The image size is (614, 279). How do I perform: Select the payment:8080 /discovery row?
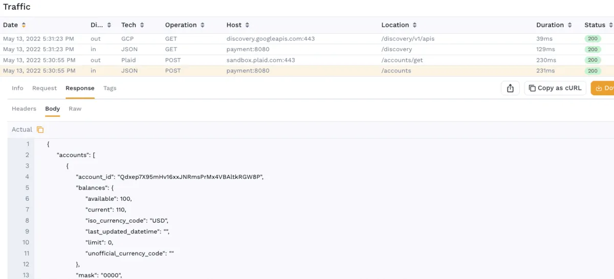tap(248, 50)
